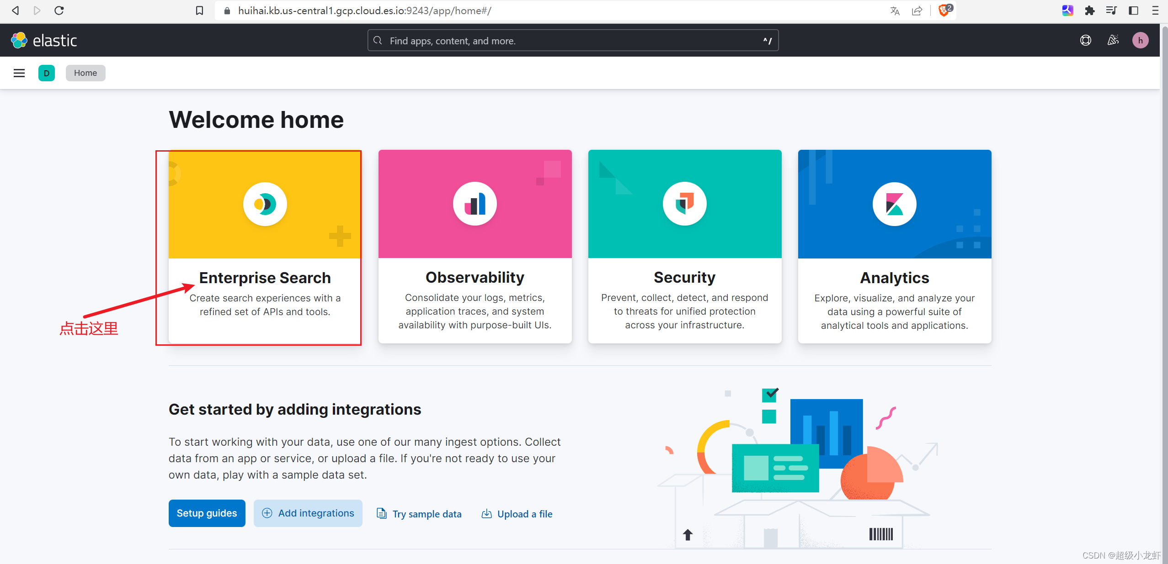Click the colorful extension icon in toolbar
The image size is (1168, 564).
(x=1067, y=11)
